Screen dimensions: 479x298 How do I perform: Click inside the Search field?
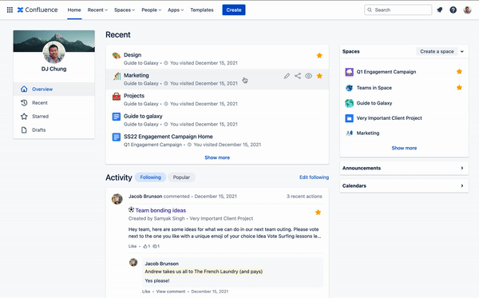(398, 10)
